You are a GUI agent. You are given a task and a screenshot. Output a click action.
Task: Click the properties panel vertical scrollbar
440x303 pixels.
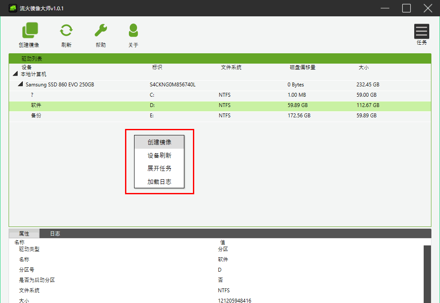[427, 274]
